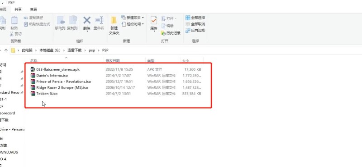Click Copy path (复制路径) in ribbon
This screenshot has width=362, height=167.
(x=33, y=18)
